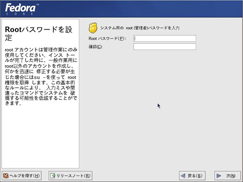Screen dimensions: 243x182
Task: Go back with the 戻る(B) button
Action: 192,176
